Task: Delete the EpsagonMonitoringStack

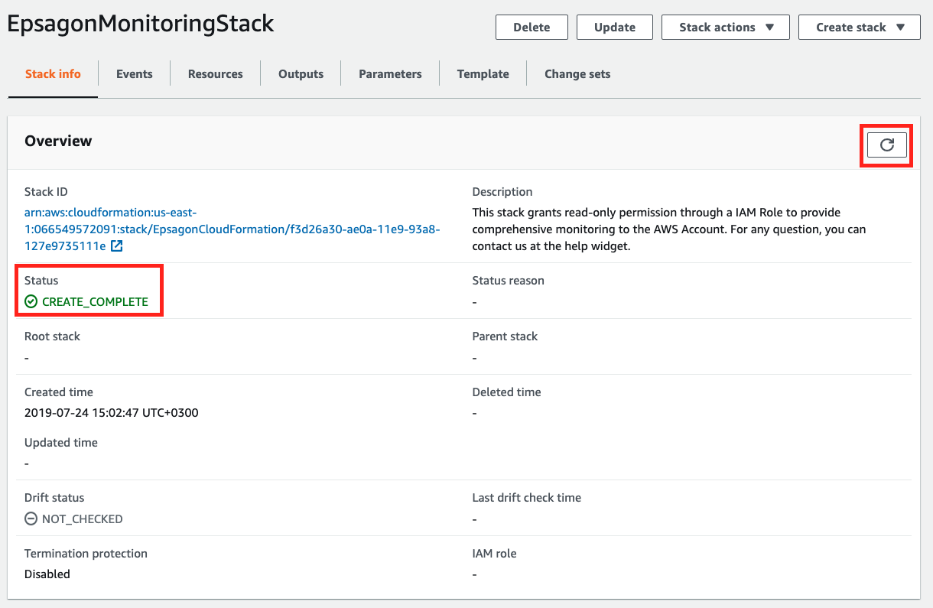Action: (x=532, y=27)
